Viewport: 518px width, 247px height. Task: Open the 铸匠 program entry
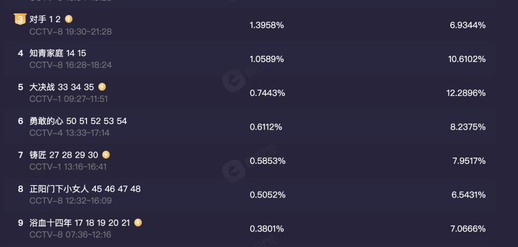coord(64,155)
